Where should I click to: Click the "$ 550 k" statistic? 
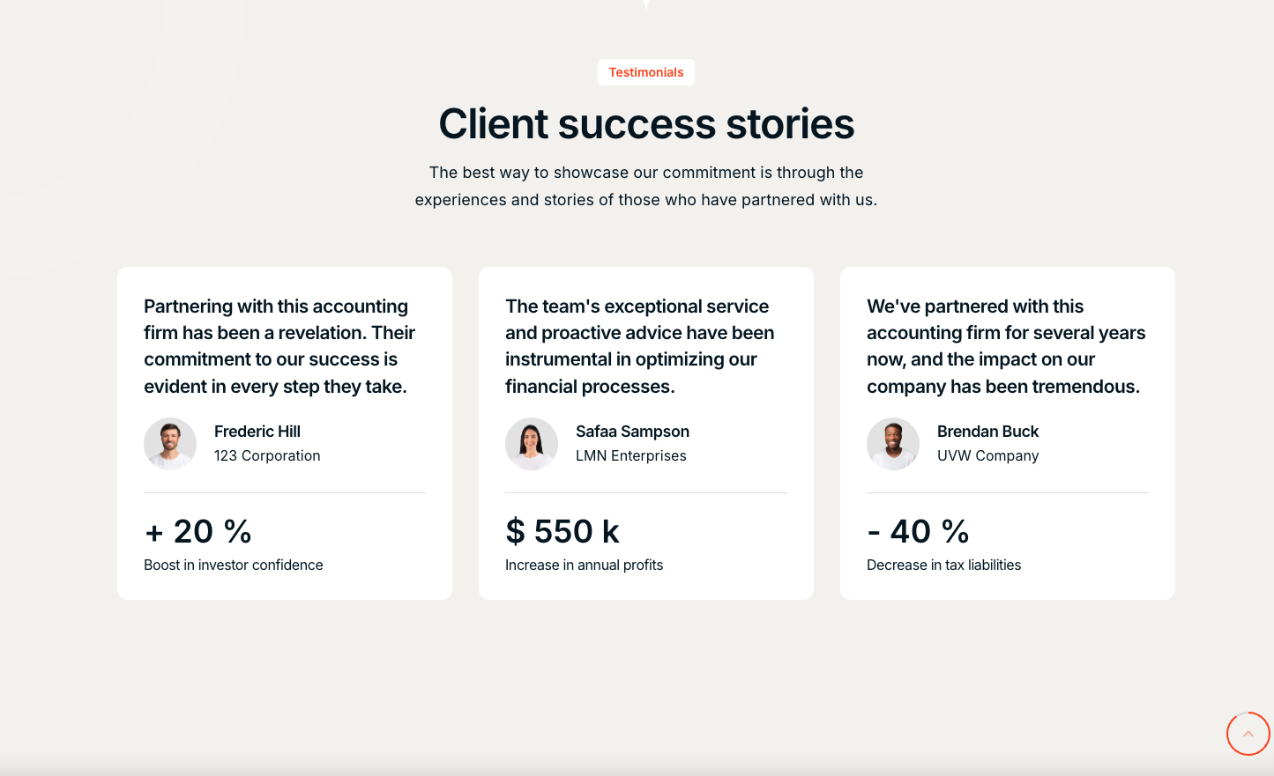coord(562,532)
